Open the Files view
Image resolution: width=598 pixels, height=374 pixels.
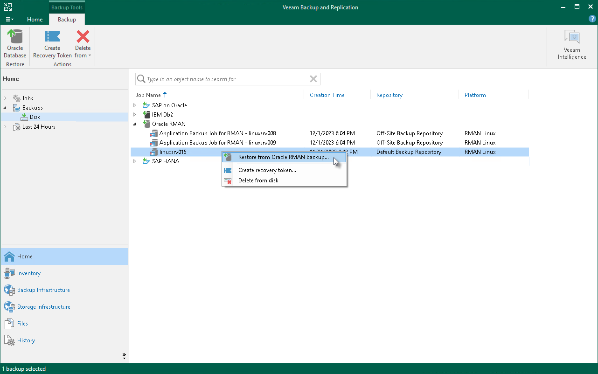pos(22,324)
